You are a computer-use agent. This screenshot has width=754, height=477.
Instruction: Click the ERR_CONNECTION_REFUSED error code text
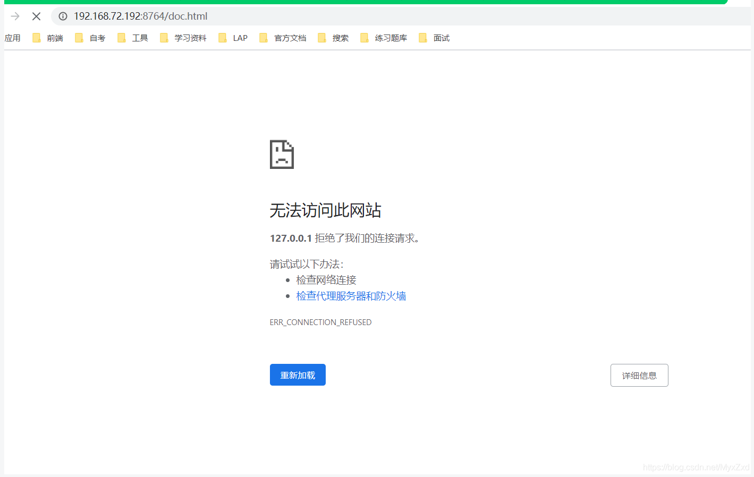pyautogui.click(x=320, y=322)
